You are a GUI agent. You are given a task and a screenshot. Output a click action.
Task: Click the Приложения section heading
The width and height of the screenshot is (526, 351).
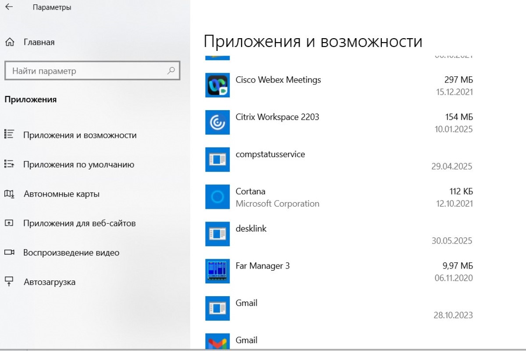click(31, 100)
